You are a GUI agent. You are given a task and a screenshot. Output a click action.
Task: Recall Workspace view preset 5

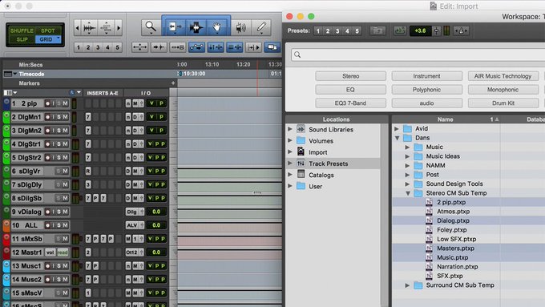pos(357,31)
